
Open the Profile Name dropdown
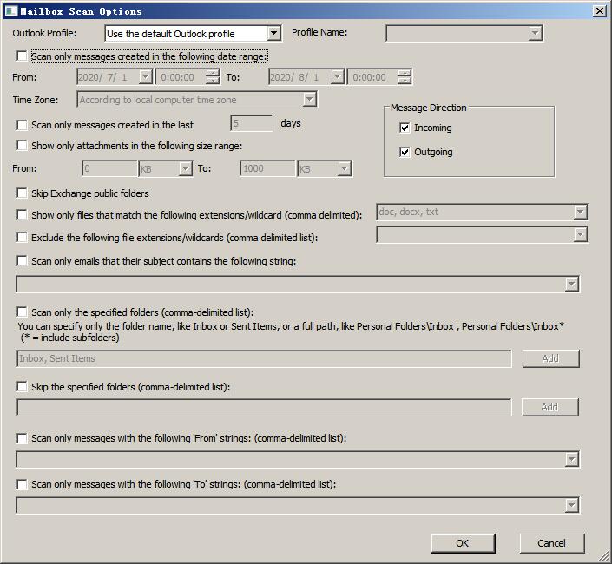point(536,33)
